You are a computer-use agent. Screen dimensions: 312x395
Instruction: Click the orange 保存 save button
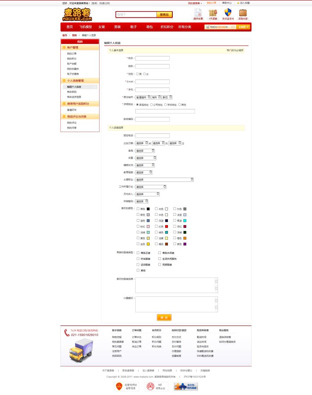tap(164, 317)
